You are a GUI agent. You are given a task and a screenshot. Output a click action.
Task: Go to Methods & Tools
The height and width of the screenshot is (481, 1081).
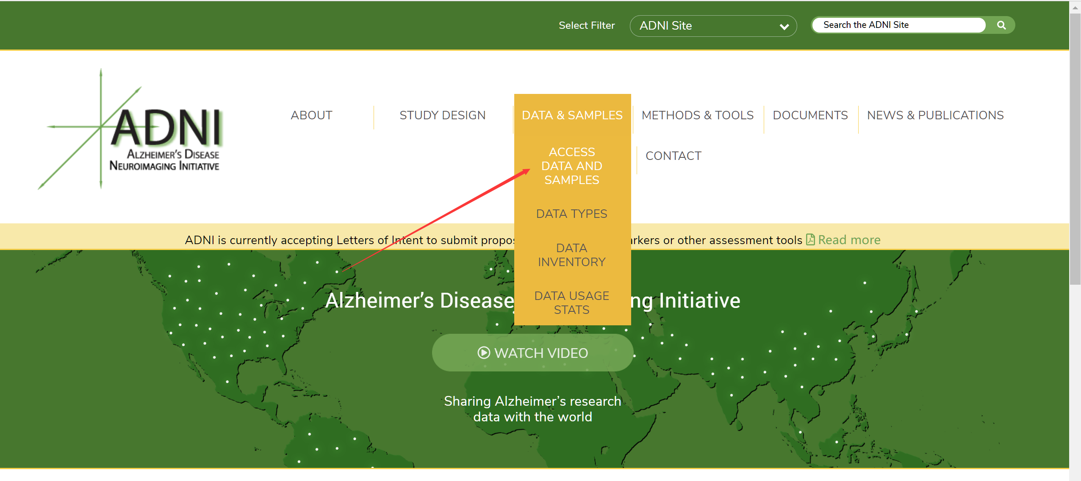(697, 115)
